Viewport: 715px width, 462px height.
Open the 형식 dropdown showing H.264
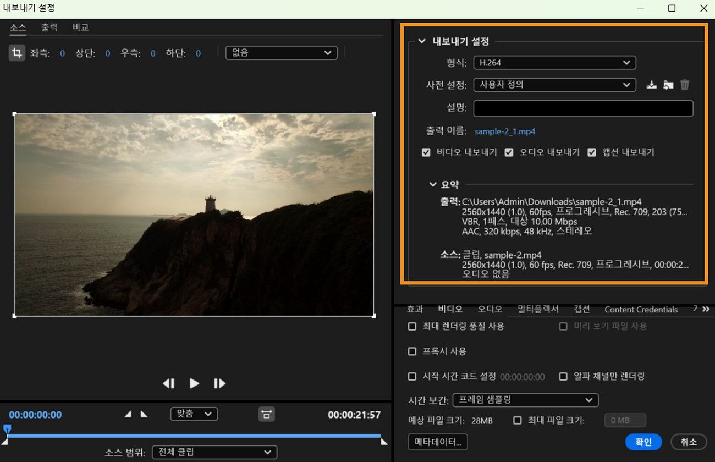coord(554,63)
